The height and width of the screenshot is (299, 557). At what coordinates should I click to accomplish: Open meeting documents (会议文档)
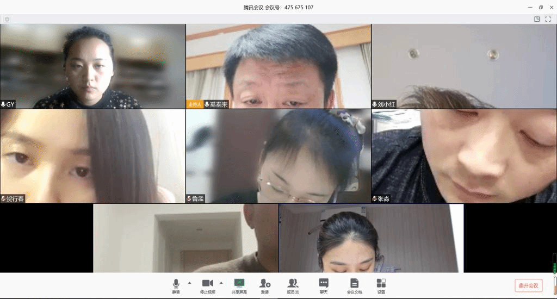[354, 285]
